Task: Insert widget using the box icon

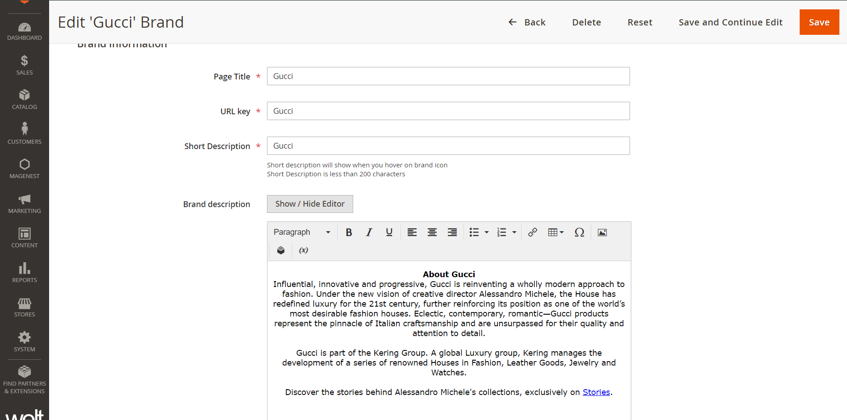Action: (x=281, y=250)
